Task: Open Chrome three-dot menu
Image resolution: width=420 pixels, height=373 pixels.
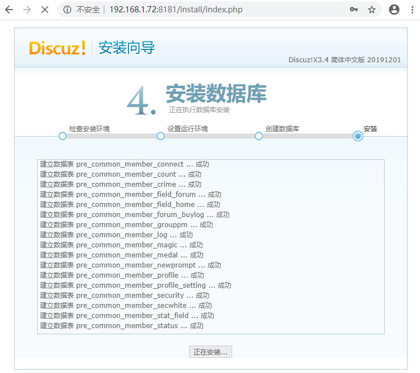Action: coord(412,10)
